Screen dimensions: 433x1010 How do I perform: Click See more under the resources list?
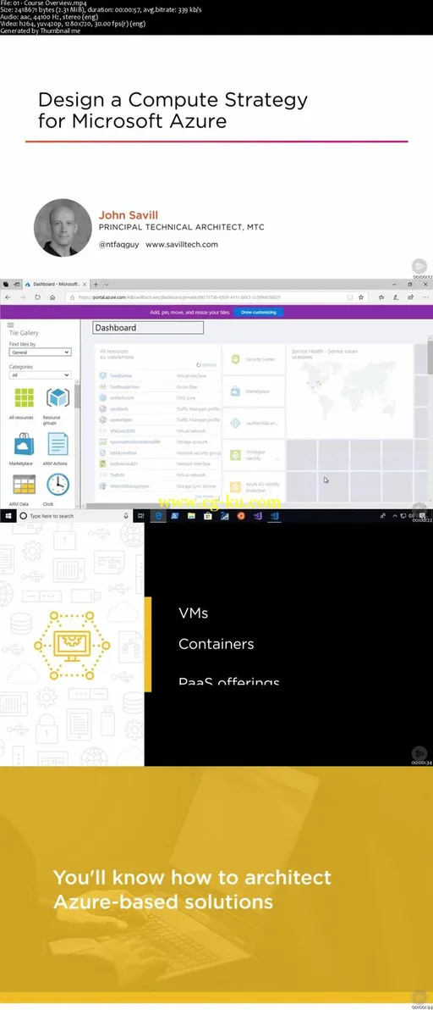point(204,496)
